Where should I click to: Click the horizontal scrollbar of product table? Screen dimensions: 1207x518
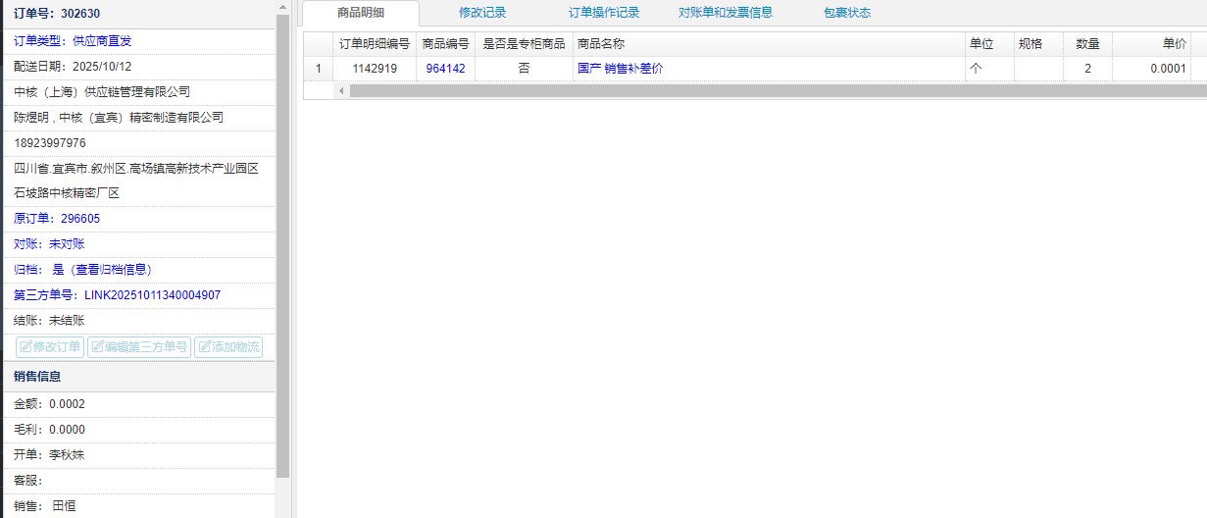[x=765, y=90]
